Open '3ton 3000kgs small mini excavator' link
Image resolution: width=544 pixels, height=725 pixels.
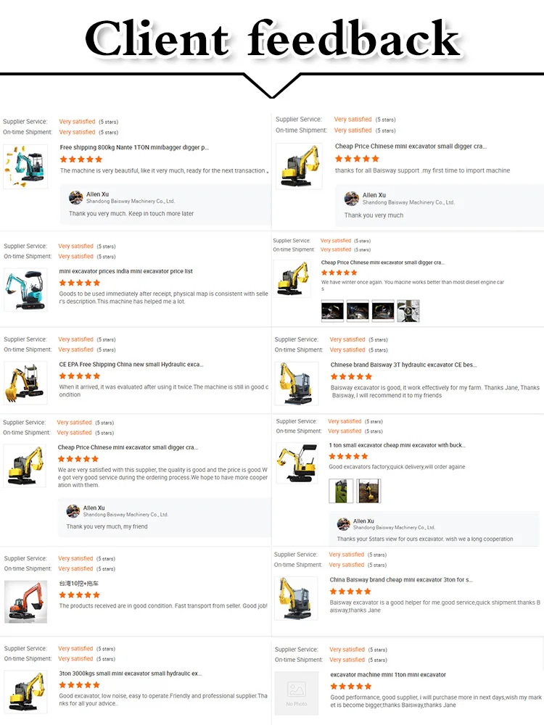tap(131, 674)
